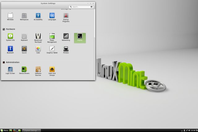Open Printers settings
The height and width of the screenshot is (132, 198).
coord(66,50)
